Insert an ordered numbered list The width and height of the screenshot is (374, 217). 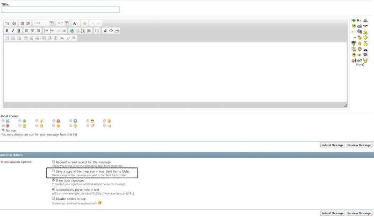46,31
